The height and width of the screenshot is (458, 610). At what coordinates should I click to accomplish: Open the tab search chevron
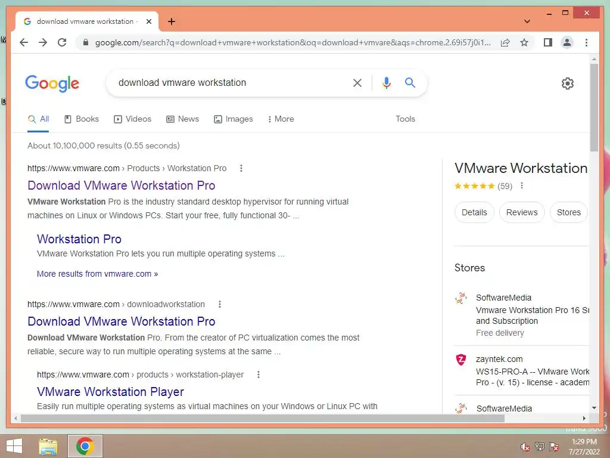tap(527, 21)
